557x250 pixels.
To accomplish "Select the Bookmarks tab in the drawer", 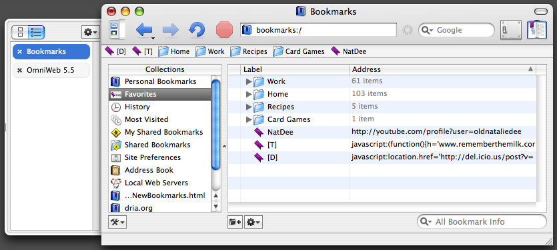I will pyautogui.click(x=51, y=52).
